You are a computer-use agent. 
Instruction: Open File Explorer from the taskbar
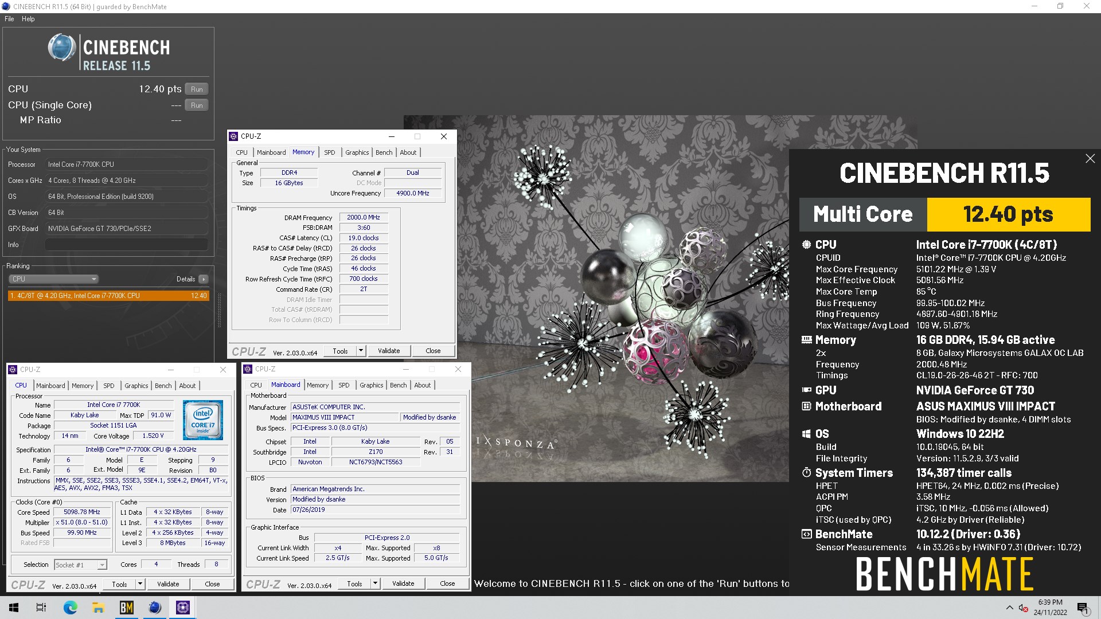tap(98, 608)
